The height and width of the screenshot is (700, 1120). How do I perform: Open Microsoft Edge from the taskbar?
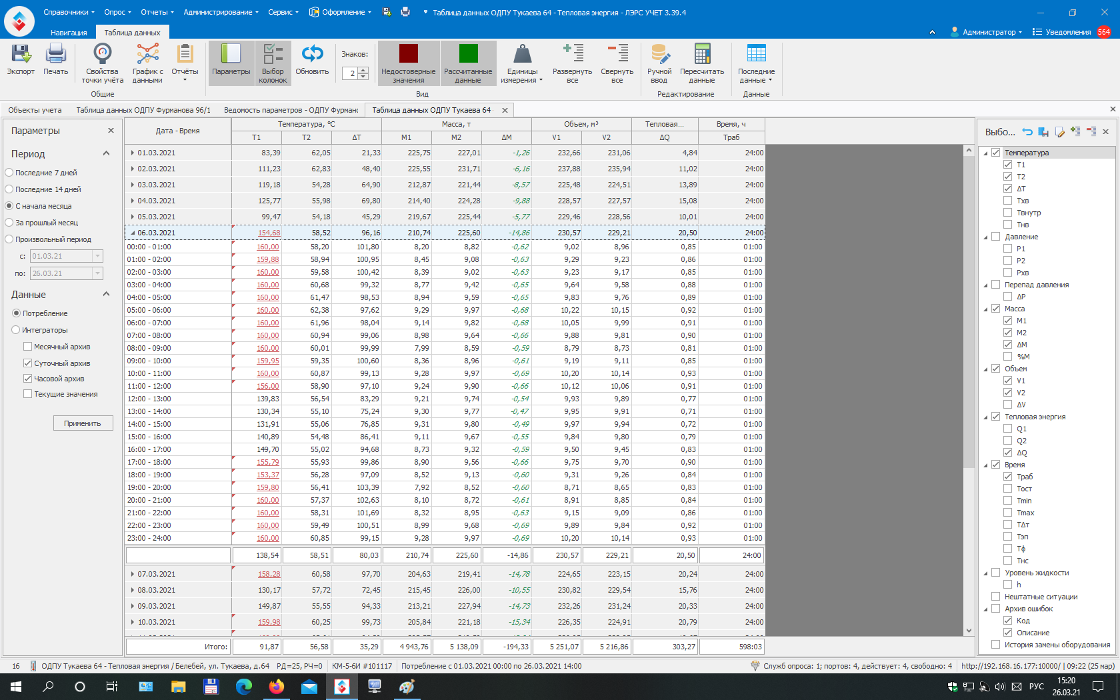click(x=243, y=686)
